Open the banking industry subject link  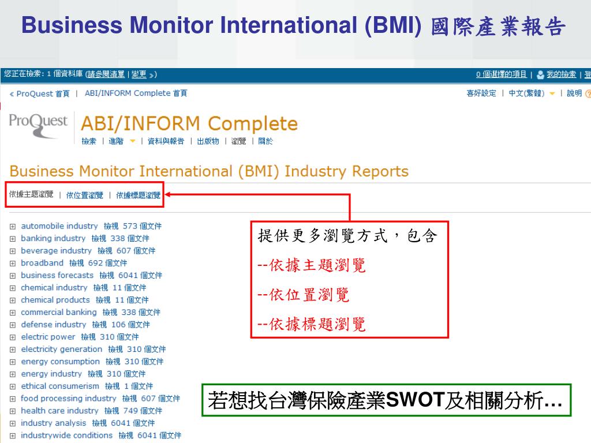tap(53, 238)
